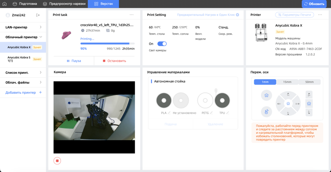Click file name crocsVor40_v5_left_TPU
This screenshot has width=331, height=172.
[107, 25]
